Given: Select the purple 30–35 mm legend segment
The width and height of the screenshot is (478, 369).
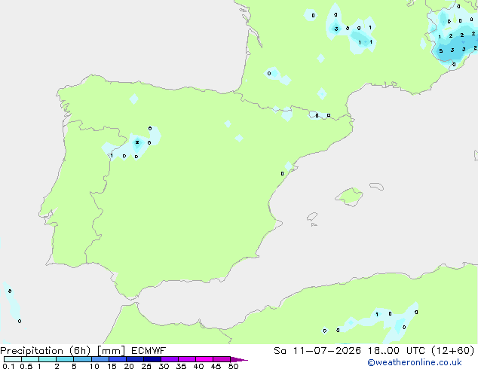Looking at the screenshot, I should (x=170, y=359).
